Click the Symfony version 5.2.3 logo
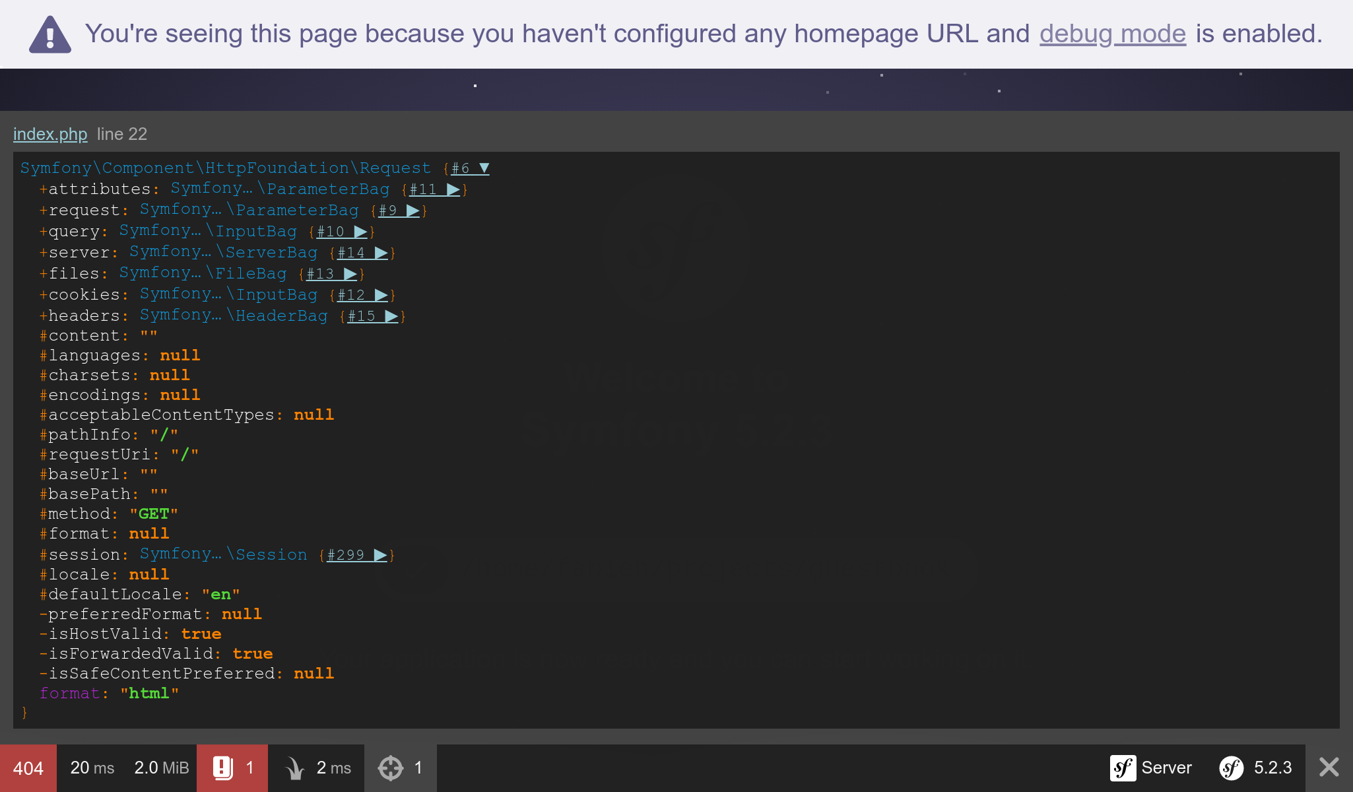This screenshot has width=1353, height=792. click(x=1232, y=768)
